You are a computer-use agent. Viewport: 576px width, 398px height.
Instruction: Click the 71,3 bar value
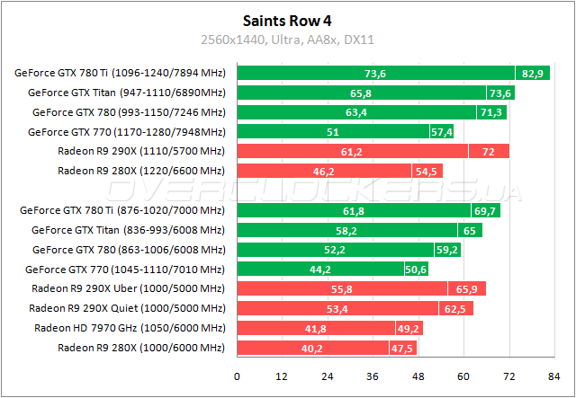pyautogui.click(x=491, y=112)
